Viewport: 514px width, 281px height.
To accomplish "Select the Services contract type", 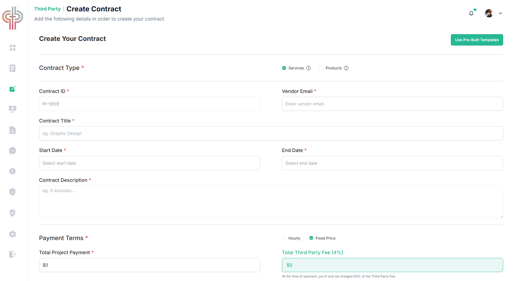I will [284, 68].
